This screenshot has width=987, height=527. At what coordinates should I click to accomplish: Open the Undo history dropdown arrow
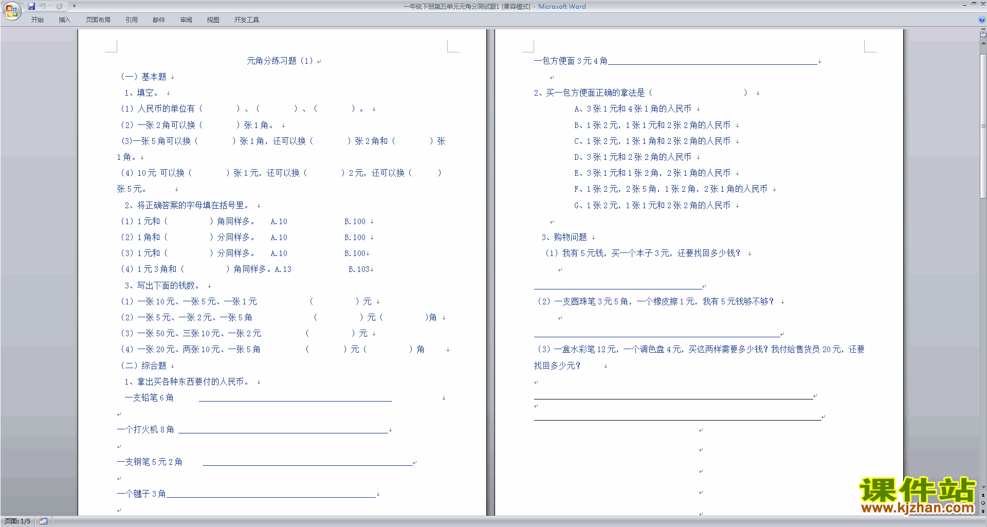(x=50, y=6)
